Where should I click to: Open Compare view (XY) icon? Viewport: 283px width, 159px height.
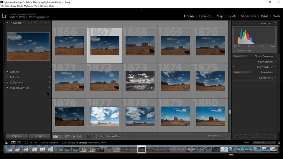coord(67,136)
